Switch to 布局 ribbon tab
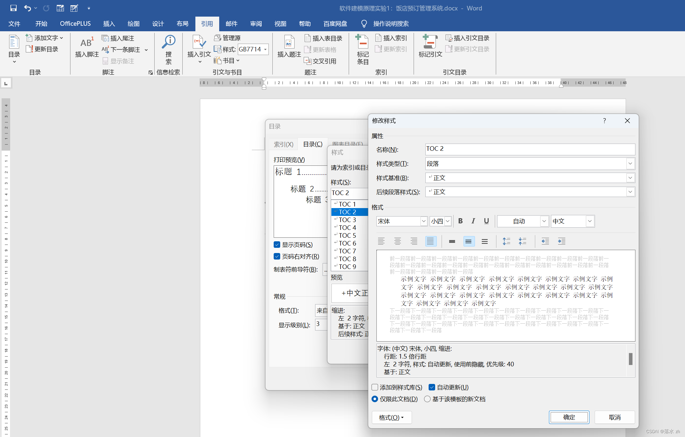 pos(182,24)
